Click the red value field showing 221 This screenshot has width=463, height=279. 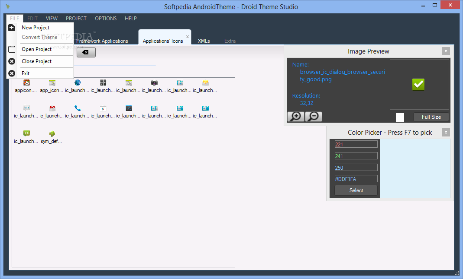click(x=356, y=144)
